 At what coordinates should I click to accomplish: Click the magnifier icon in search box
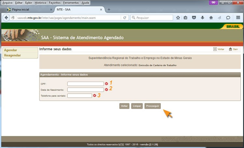pyautogui.click(x=133, y=17)
